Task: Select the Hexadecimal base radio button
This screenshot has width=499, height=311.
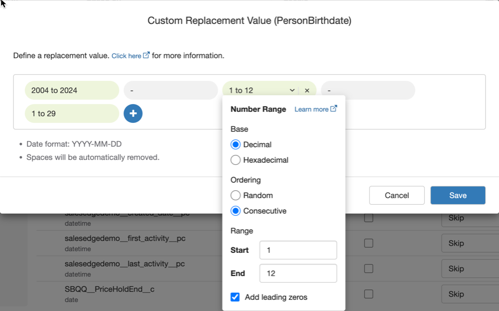Action: coord(236,160)
